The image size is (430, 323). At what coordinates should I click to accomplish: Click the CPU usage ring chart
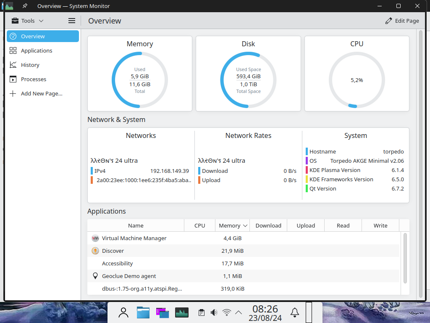pyautogui.click(x=357, y=80)
